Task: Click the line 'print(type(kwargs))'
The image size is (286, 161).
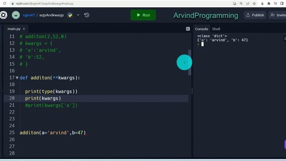Action: point(51,91)
